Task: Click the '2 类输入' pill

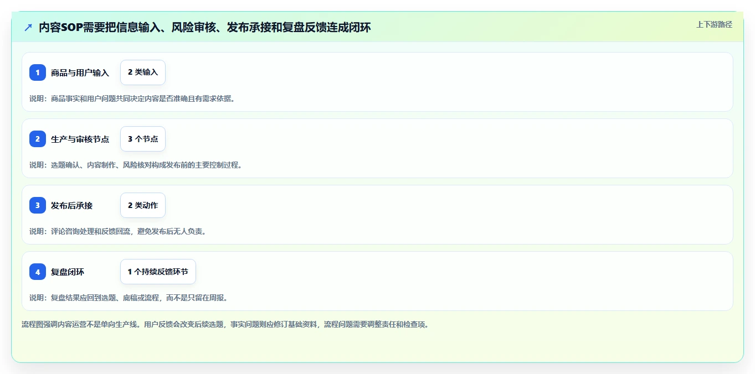Action: coord(143,72)
